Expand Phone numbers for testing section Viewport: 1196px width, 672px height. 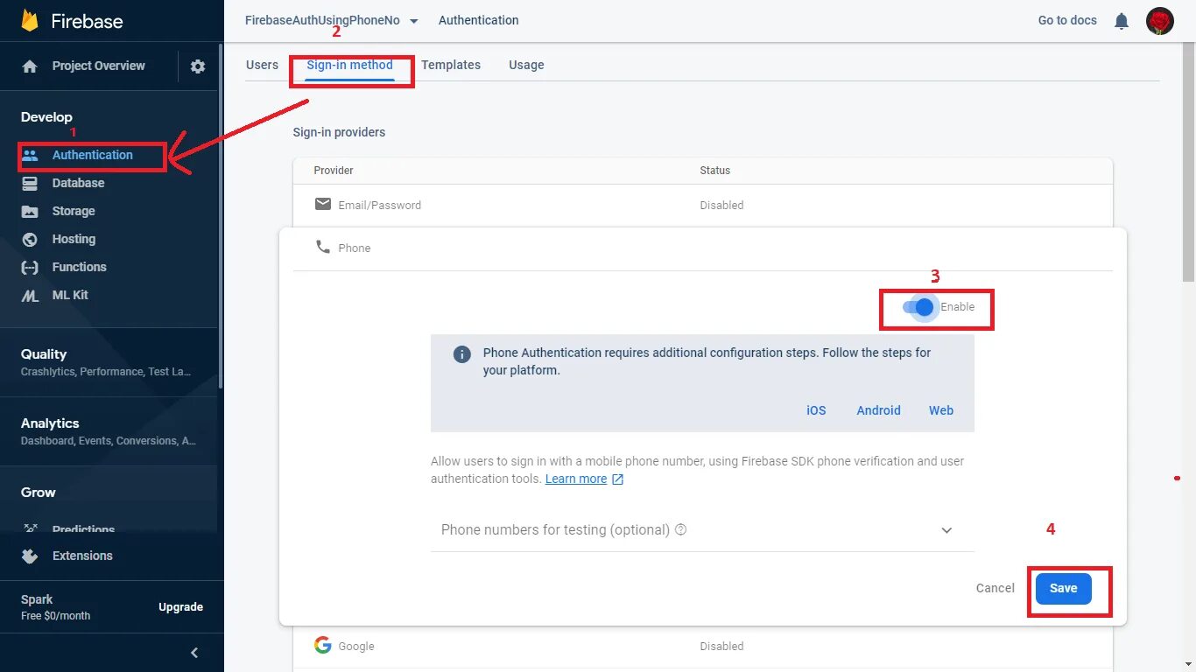tap(946, 530)
